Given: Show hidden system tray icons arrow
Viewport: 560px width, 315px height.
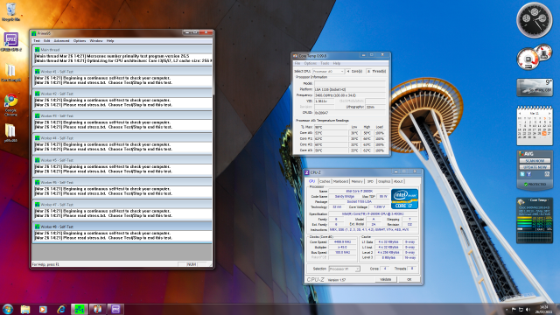Looking at the screenshot, I should (507, 310).
